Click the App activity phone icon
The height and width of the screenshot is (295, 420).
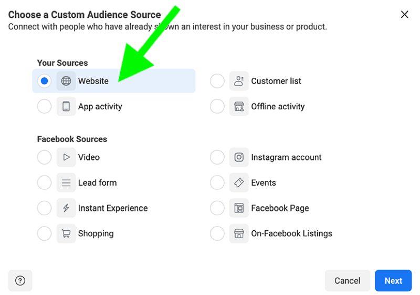[66, 106]
